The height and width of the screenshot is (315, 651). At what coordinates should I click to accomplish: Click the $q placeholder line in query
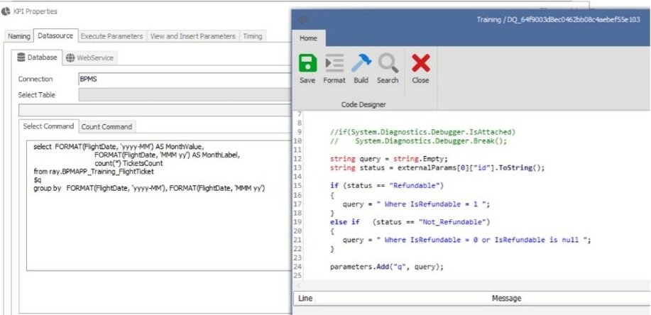pyautogui.click(x=38, y=180)
